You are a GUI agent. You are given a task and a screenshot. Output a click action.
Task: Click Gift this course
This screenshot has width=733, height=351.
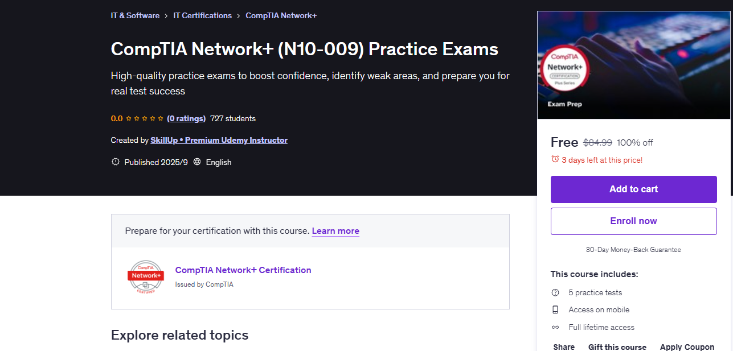(617, 346)
